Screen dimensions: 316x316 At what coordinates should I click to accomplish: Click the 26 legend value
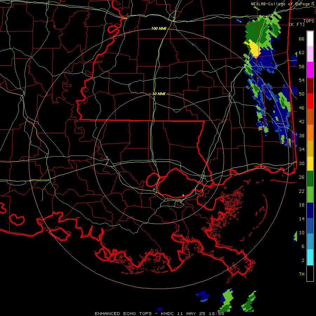tap(302, 177)
